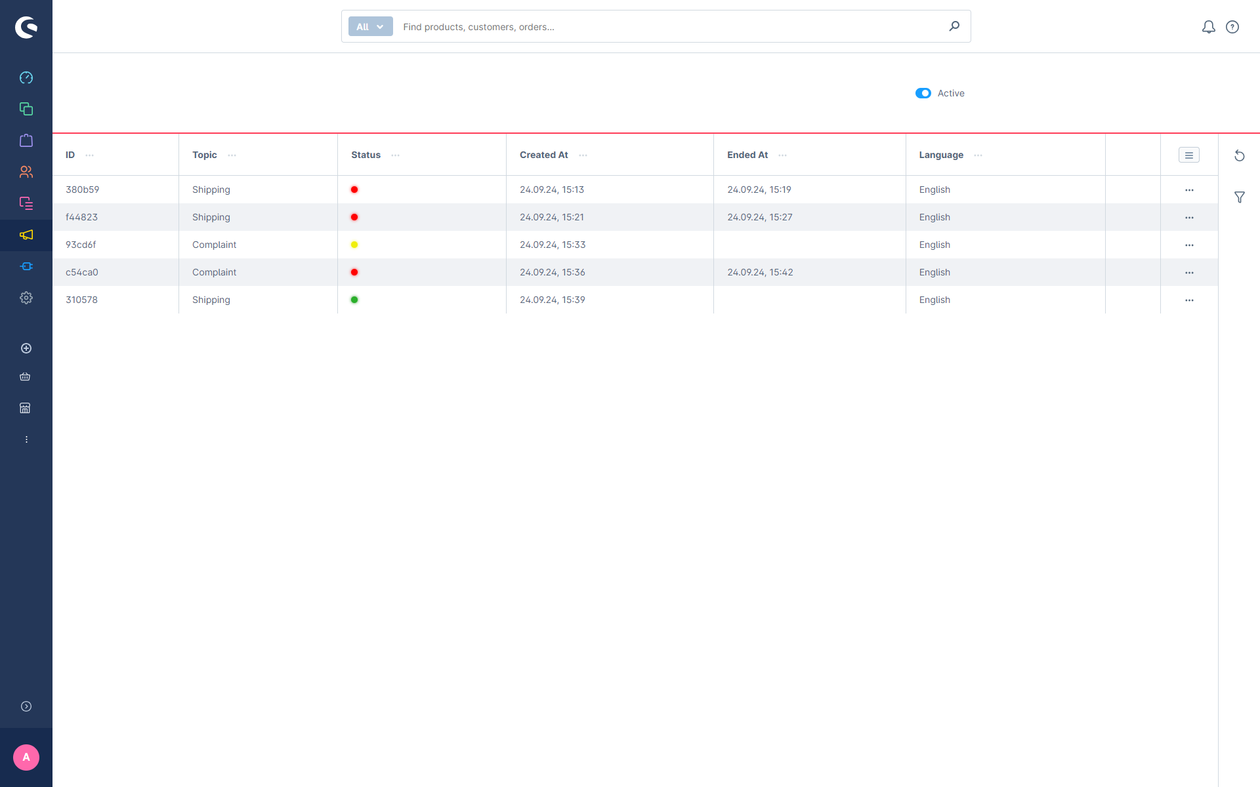The image size is (1260, 787).
Task: Open Extensions plug icon
Action: (26, 266)
